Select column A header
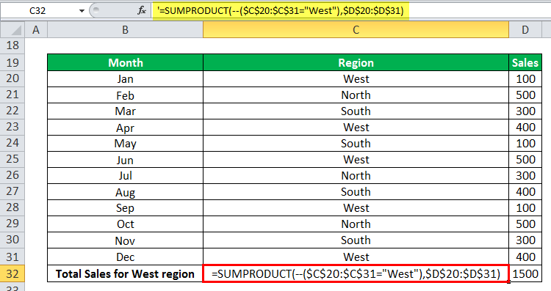The width and height of the screenshot is (551, 291). click(36, 30)
